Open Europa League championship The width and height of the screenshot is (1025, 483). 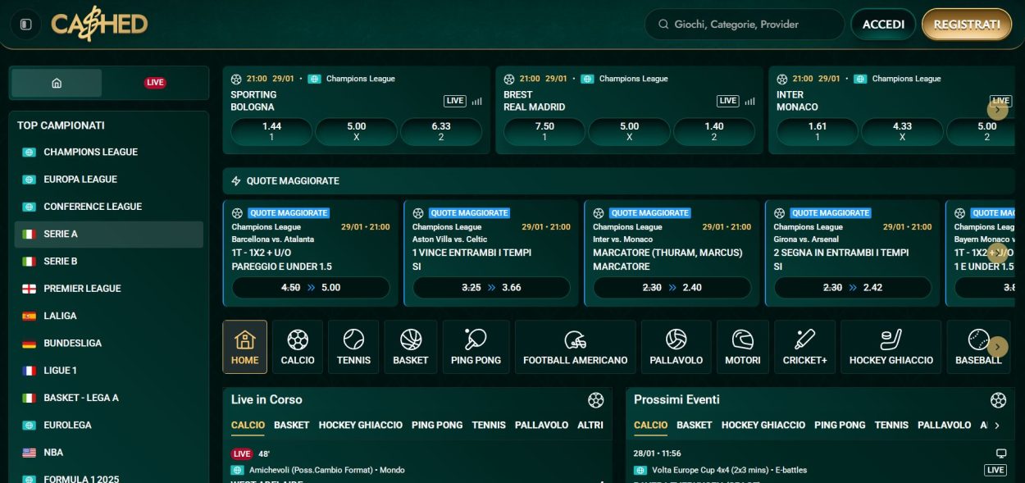(x=109, y=179)
